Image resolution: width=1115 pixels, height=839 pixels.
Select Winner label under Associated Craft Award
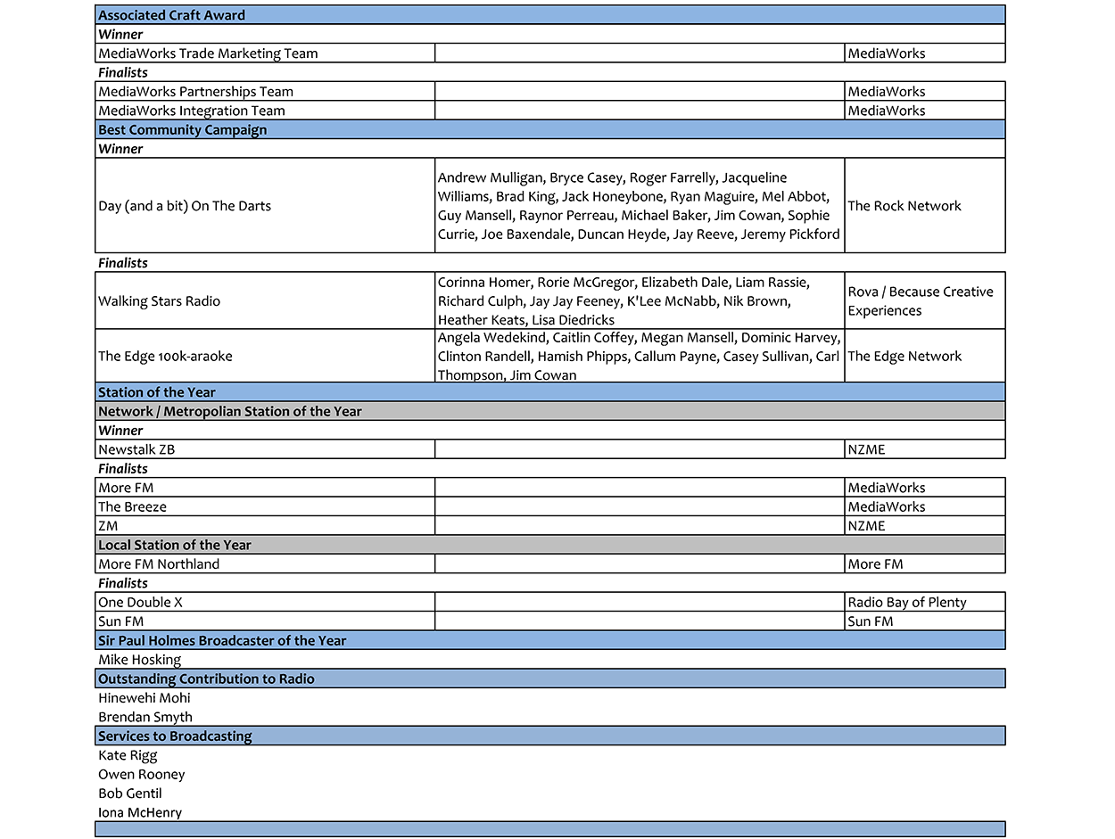[x=120, y=34]
